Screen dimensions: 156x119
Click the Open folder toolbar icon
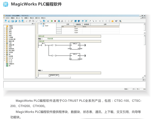pyautogui.click(x=9, y=21)
